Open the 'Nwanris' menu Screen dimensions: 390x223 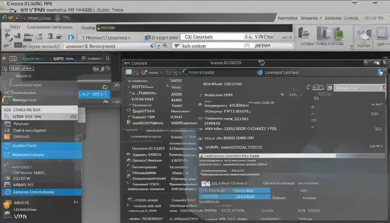[x=309, y=18]
